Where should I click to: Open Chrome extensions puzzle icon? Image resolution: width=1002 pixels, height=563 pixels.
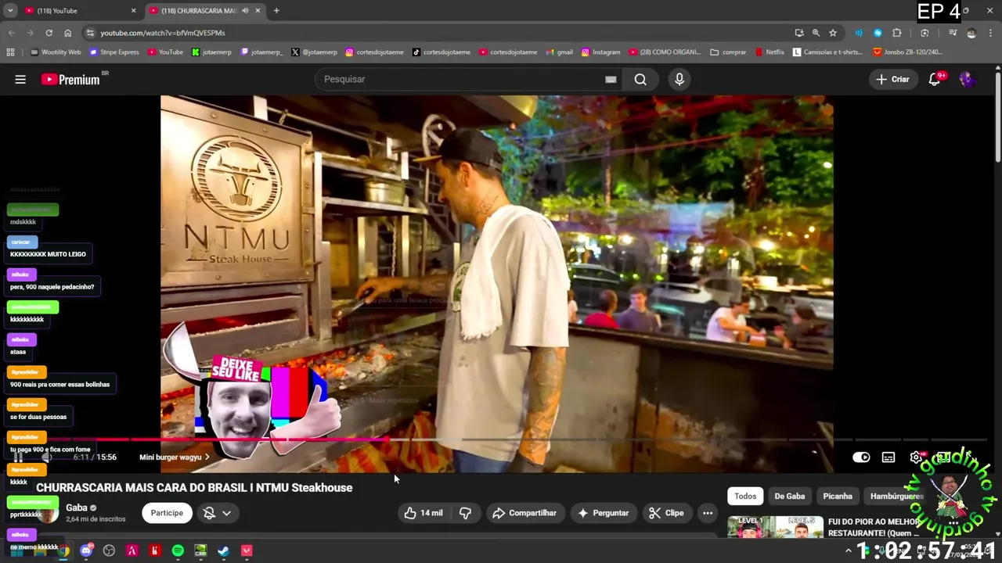coord(897,33)
